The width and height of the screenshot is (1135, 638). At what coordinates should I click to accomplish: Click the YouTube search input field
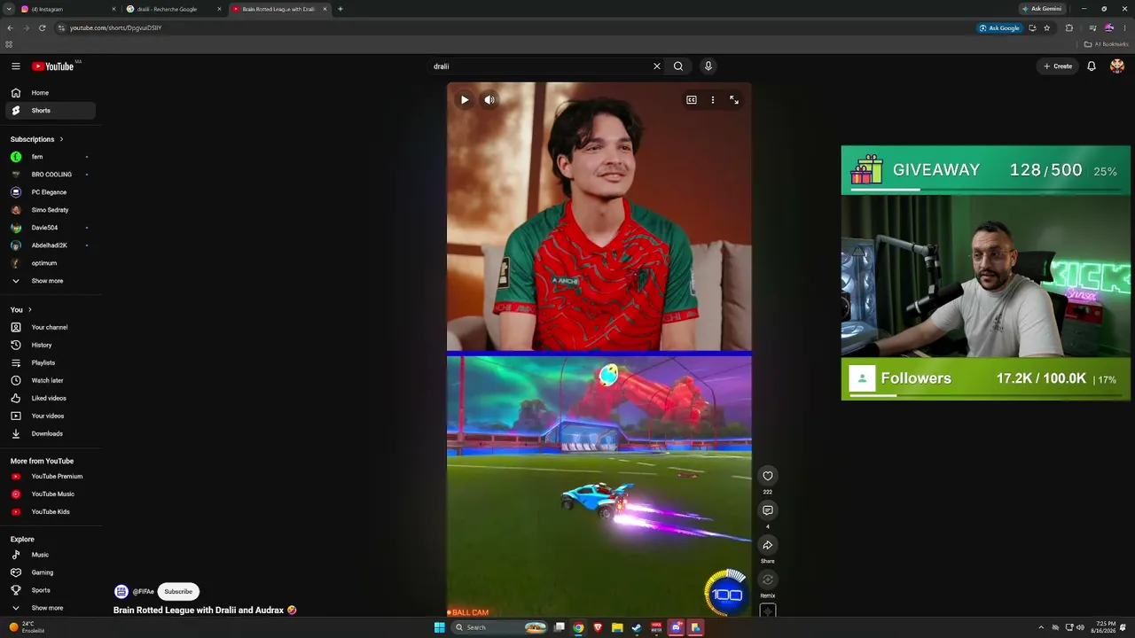coord(541,66)
